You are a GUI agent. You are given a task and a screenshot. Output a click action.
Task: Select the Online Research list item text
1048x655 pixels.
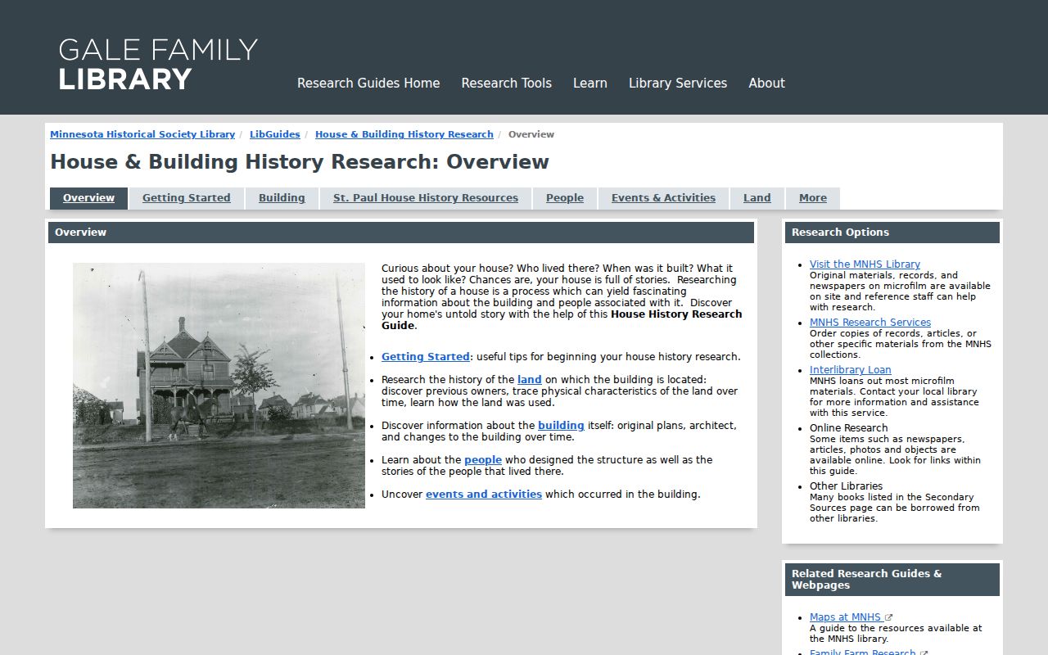(849, 428)
